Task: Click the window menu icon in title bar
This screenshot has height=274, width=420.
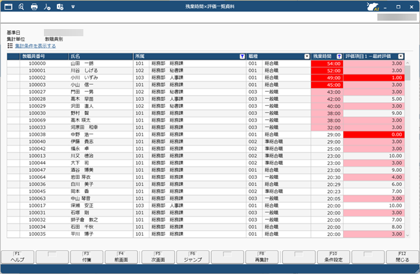Action: pyautogui.click(x=8, y=6)
